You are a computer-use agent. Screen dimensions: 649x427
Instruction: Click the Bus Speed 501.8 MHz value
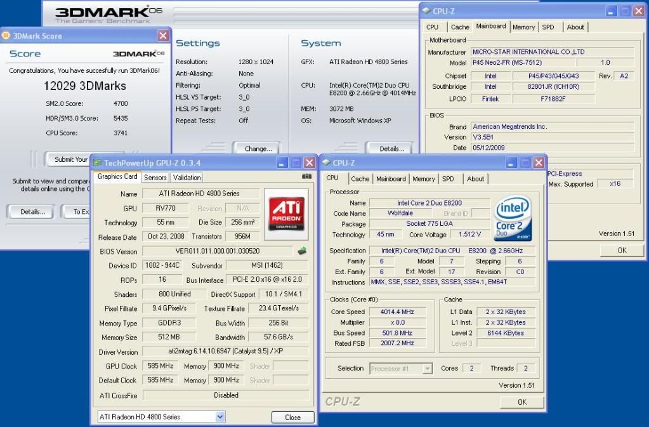tap(397, 332)
